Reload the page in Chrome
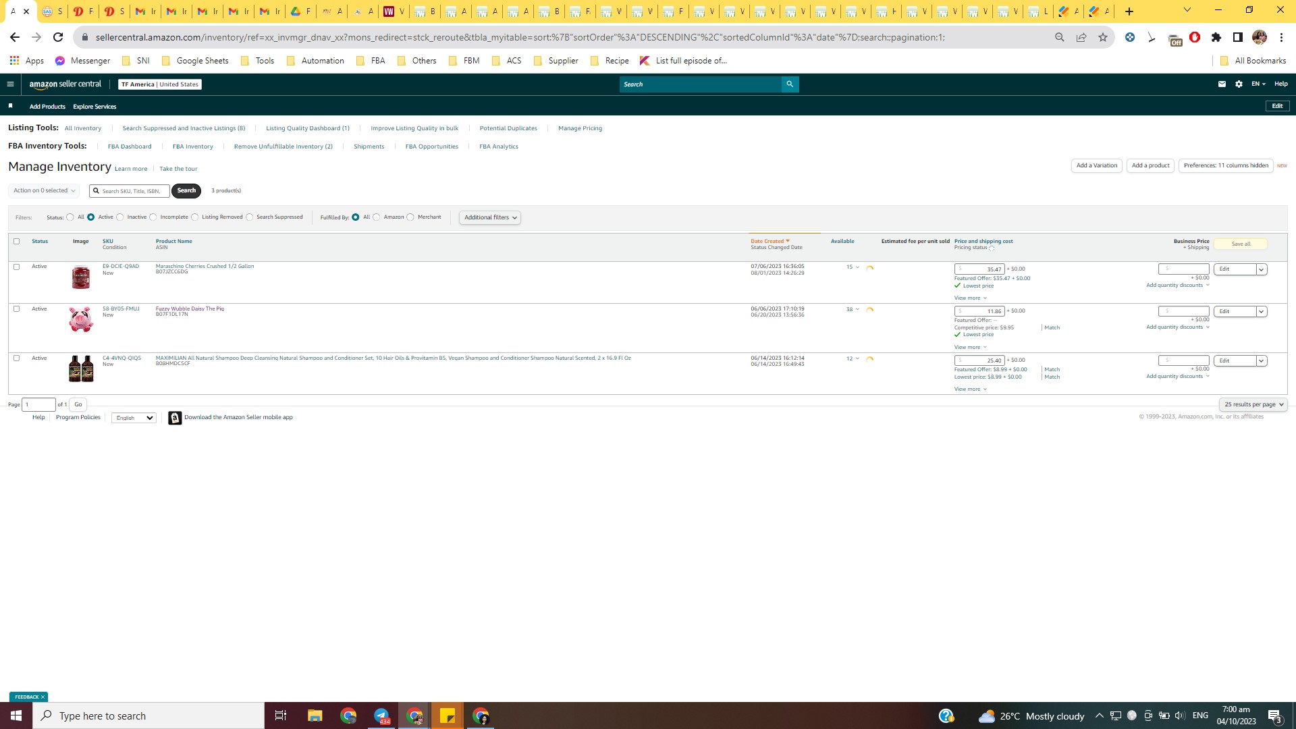Image resolution: width=1296 pixels, height=729 pixels. (x=58, y=37)
